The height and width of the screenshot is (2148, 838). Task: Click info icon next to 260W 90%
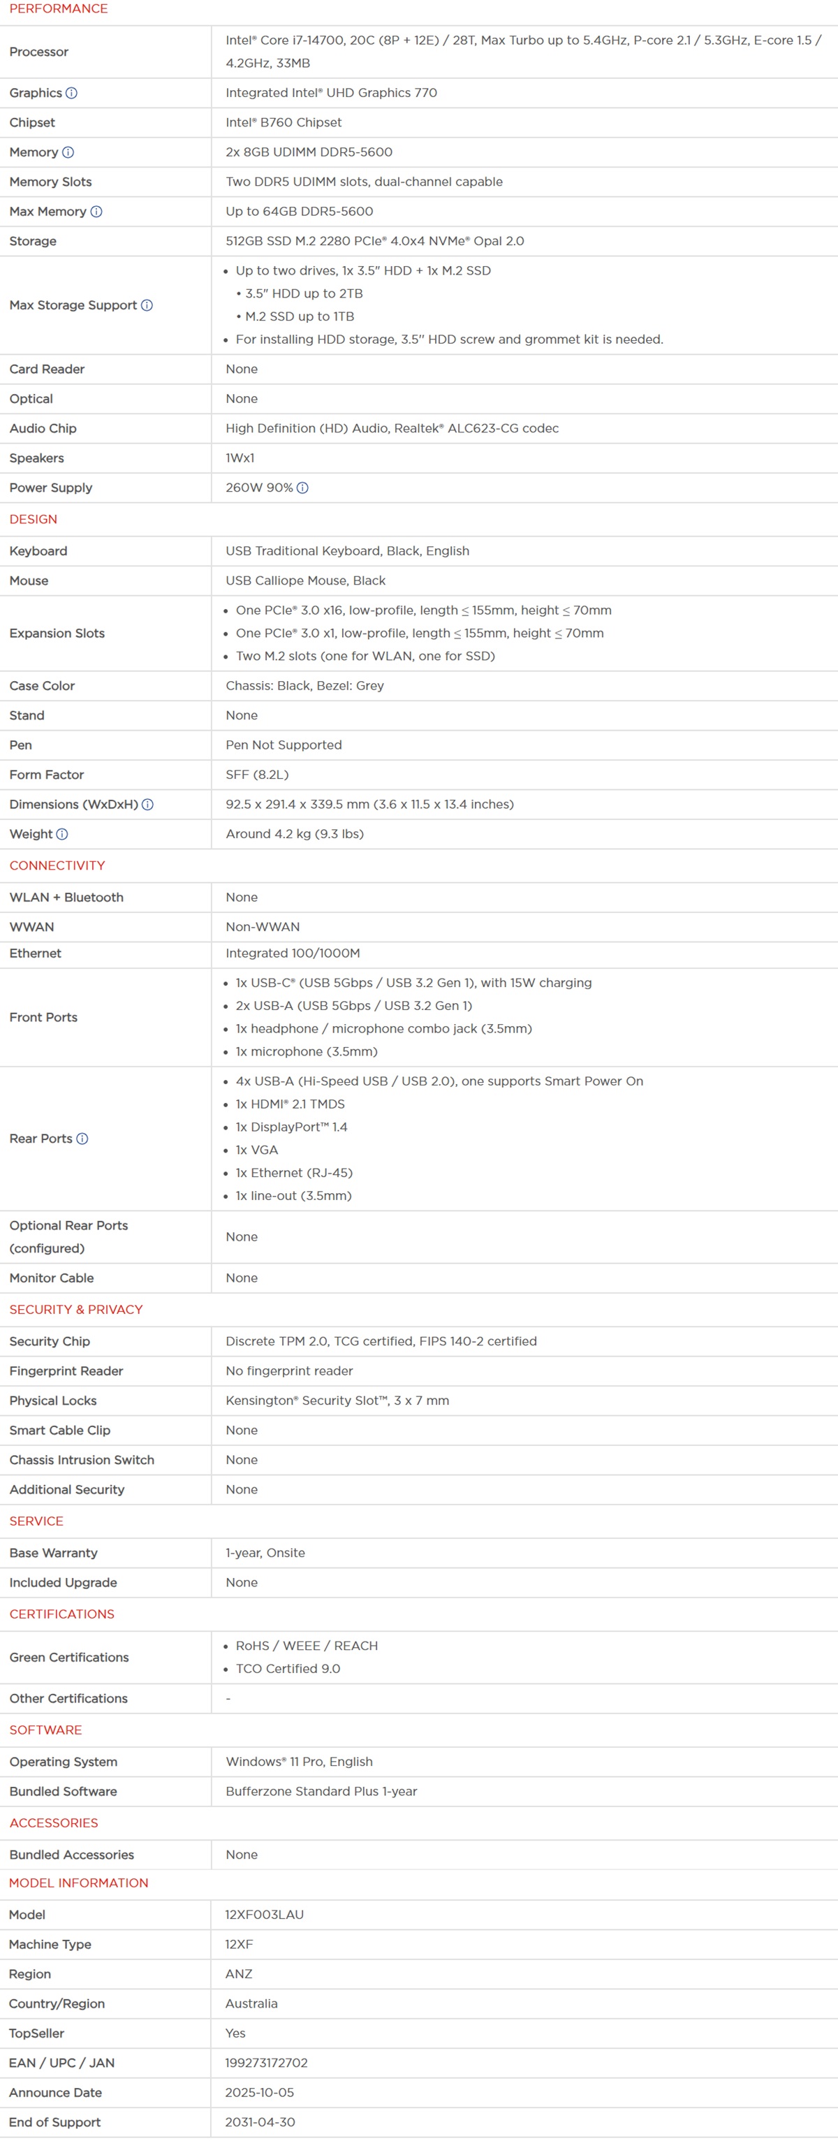pos(302,488)
